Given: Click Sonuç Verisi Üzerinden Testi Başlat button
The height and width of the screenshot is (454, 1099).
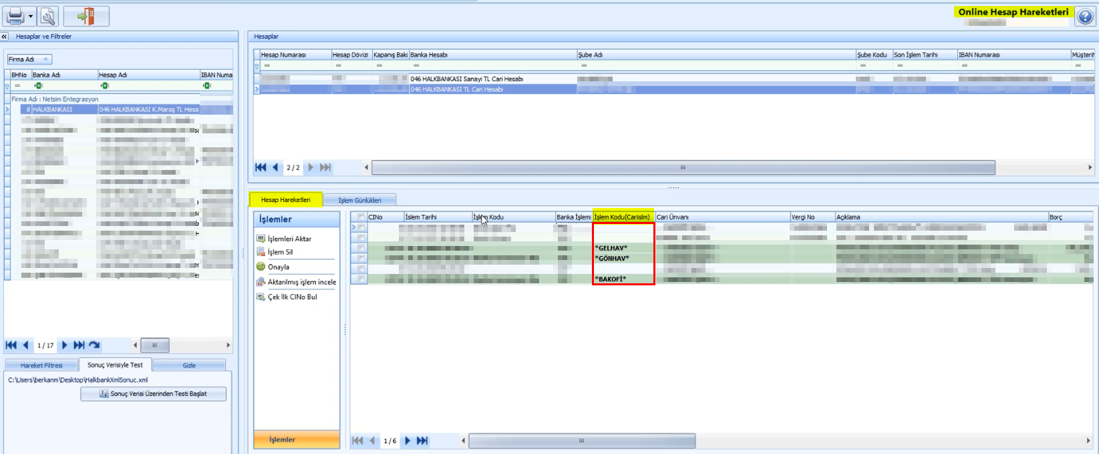Looking at the screenshot, I should [x=153, y=394].
